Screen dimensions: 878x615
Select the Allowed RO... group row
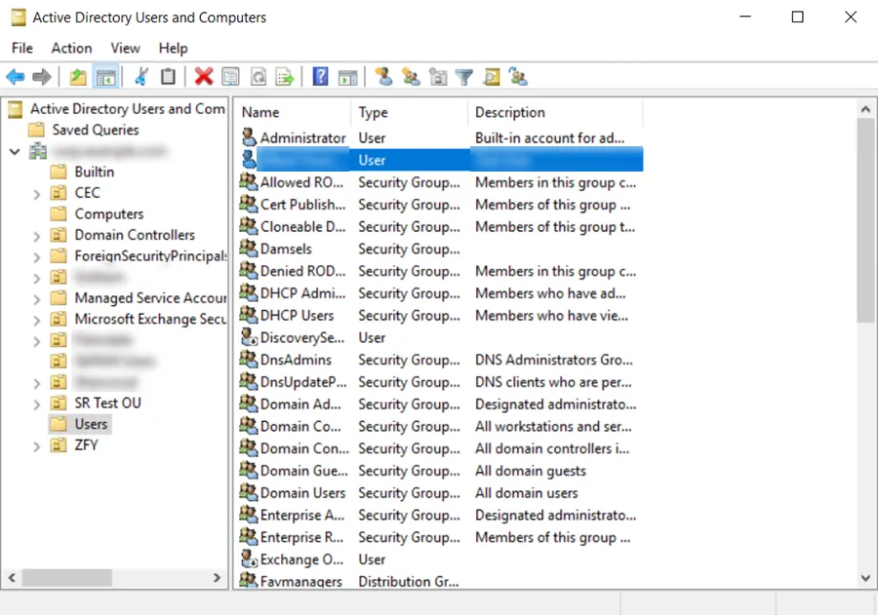point(440,182)
